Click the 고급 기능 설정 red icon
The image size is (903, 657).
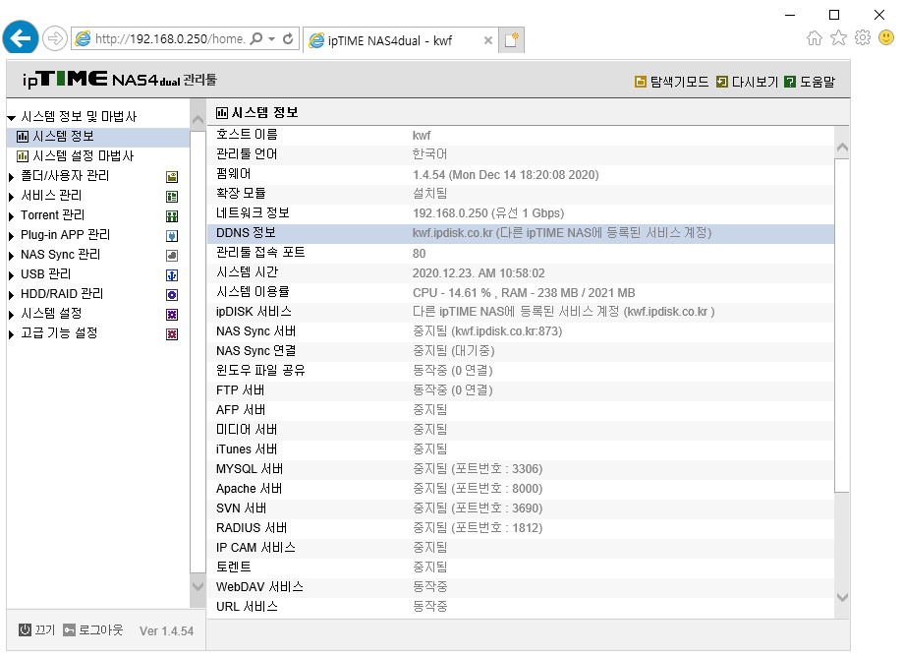click(x=172, y=333)
